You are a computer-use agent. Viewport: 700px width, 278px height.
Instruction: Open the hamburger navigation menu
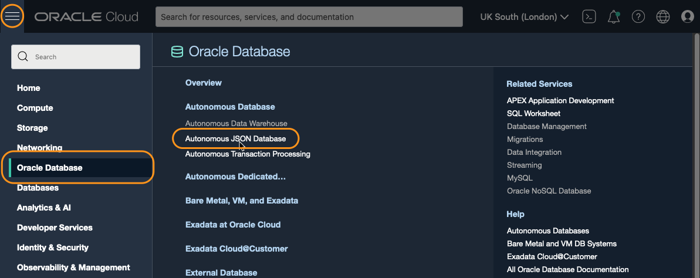pos(12,16)
